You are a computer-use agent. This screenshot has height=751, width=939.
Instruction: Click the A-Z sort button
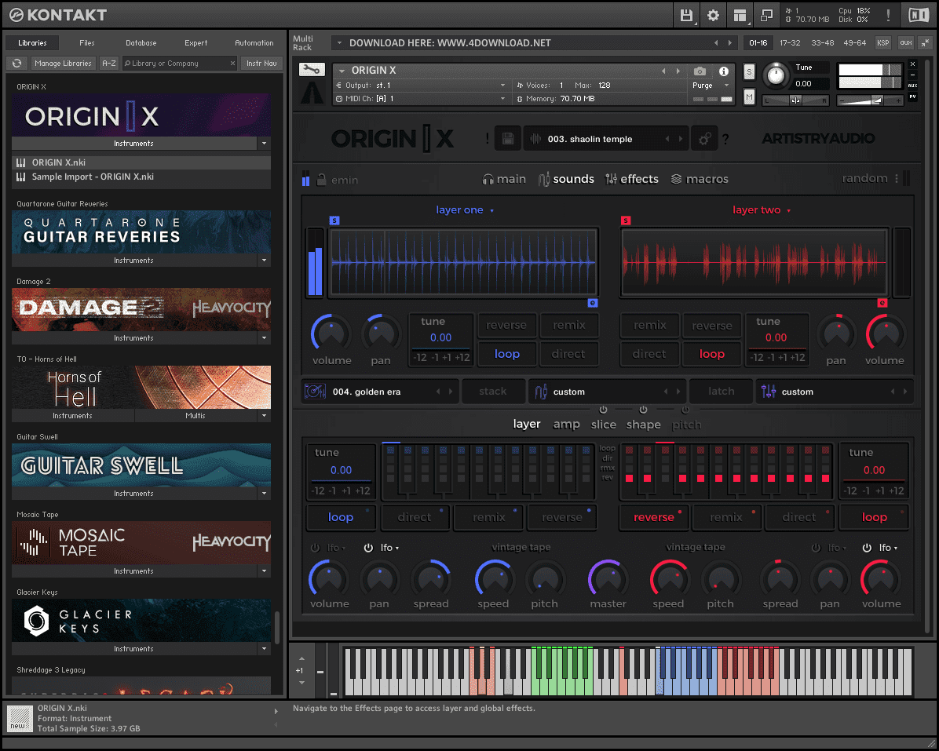[109, 63]
